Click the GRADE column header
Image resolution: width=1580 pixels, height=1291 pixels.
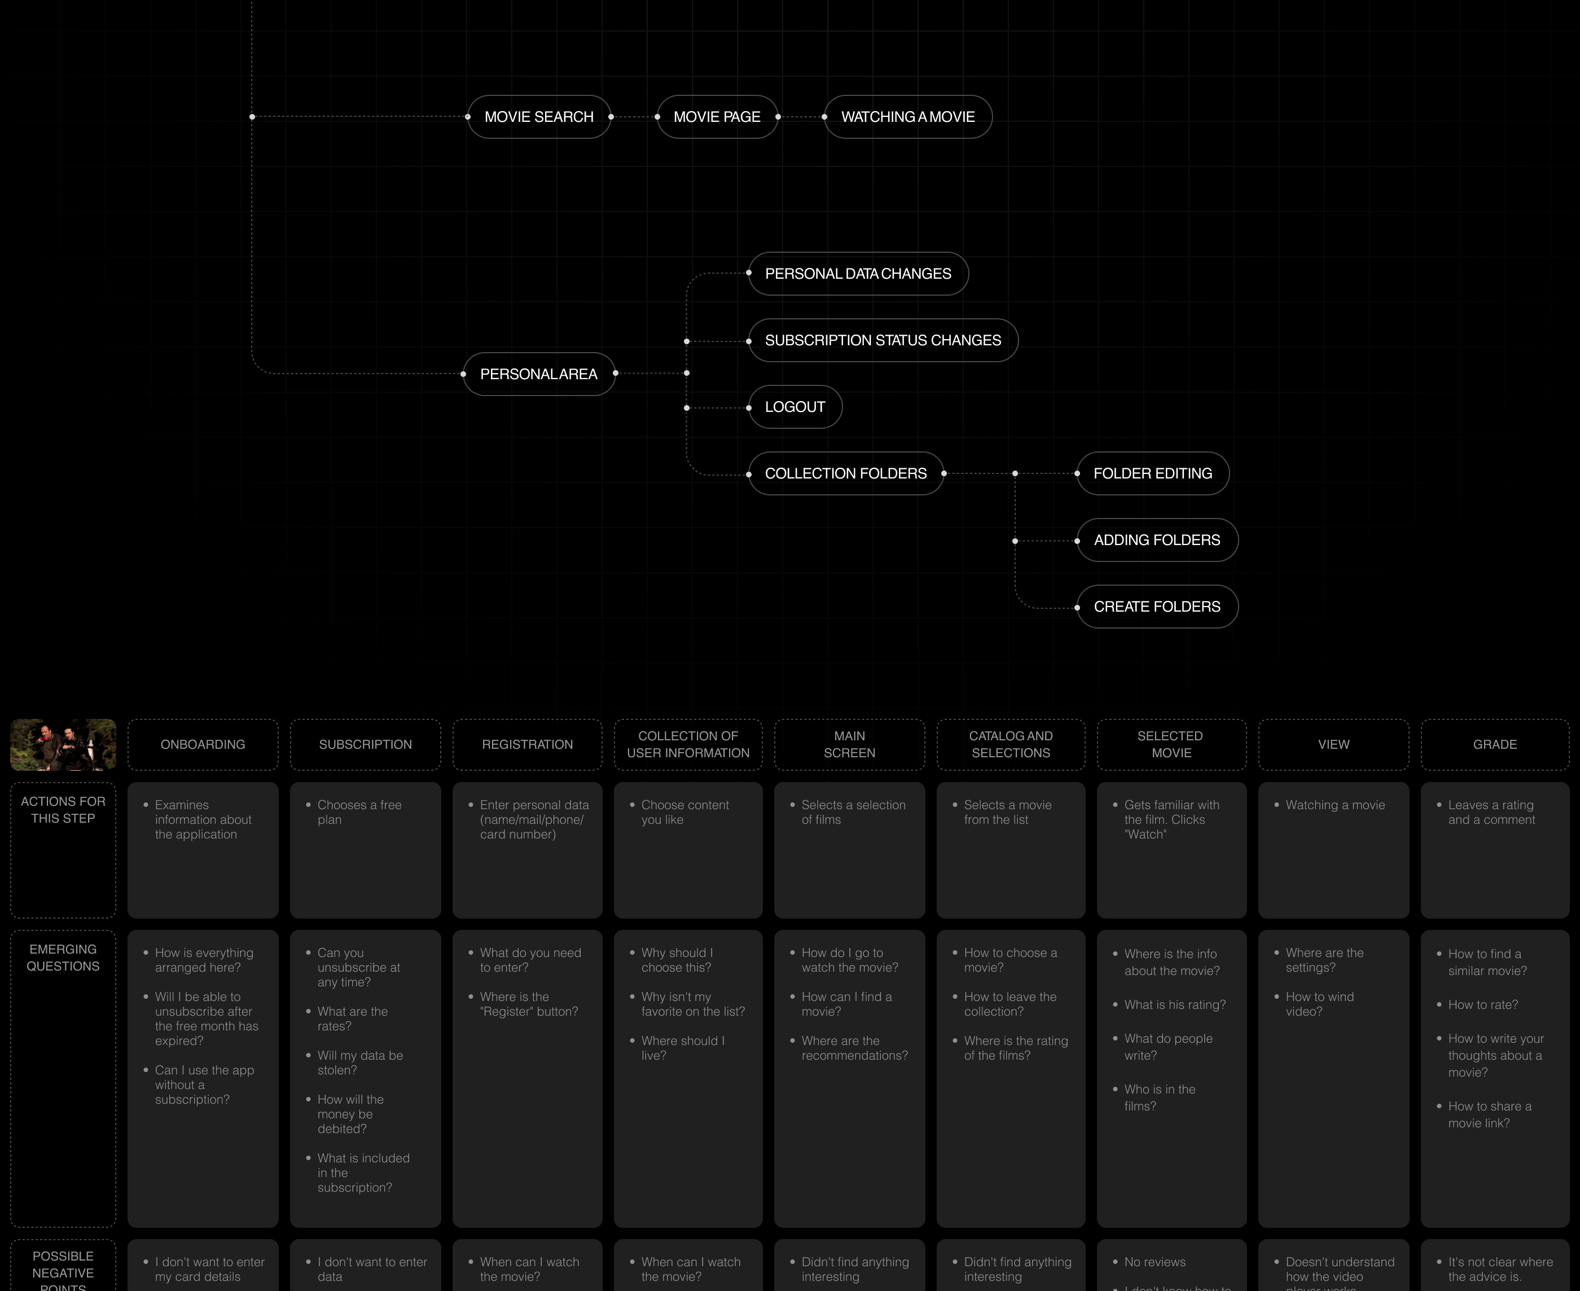[1494, 744]
